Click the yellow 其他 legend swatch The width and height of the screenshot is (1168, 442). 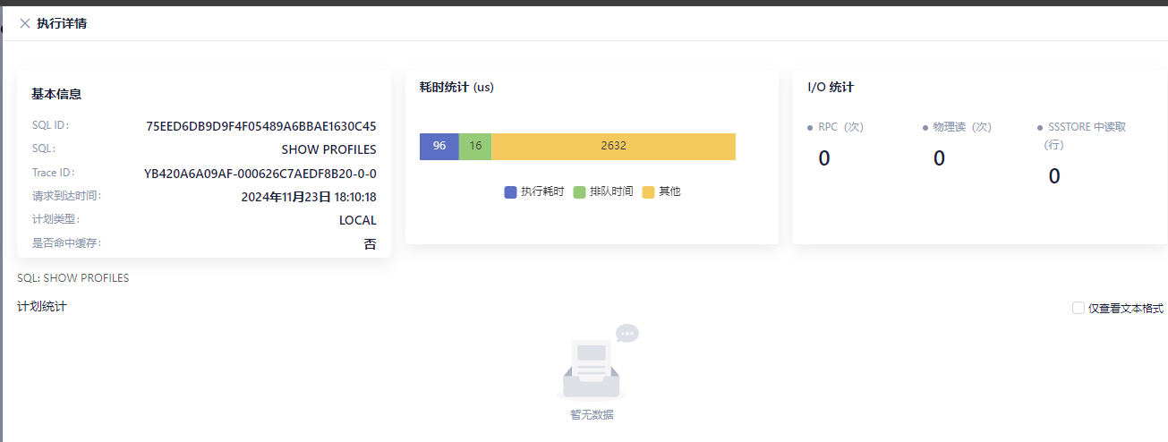(648, 191)
